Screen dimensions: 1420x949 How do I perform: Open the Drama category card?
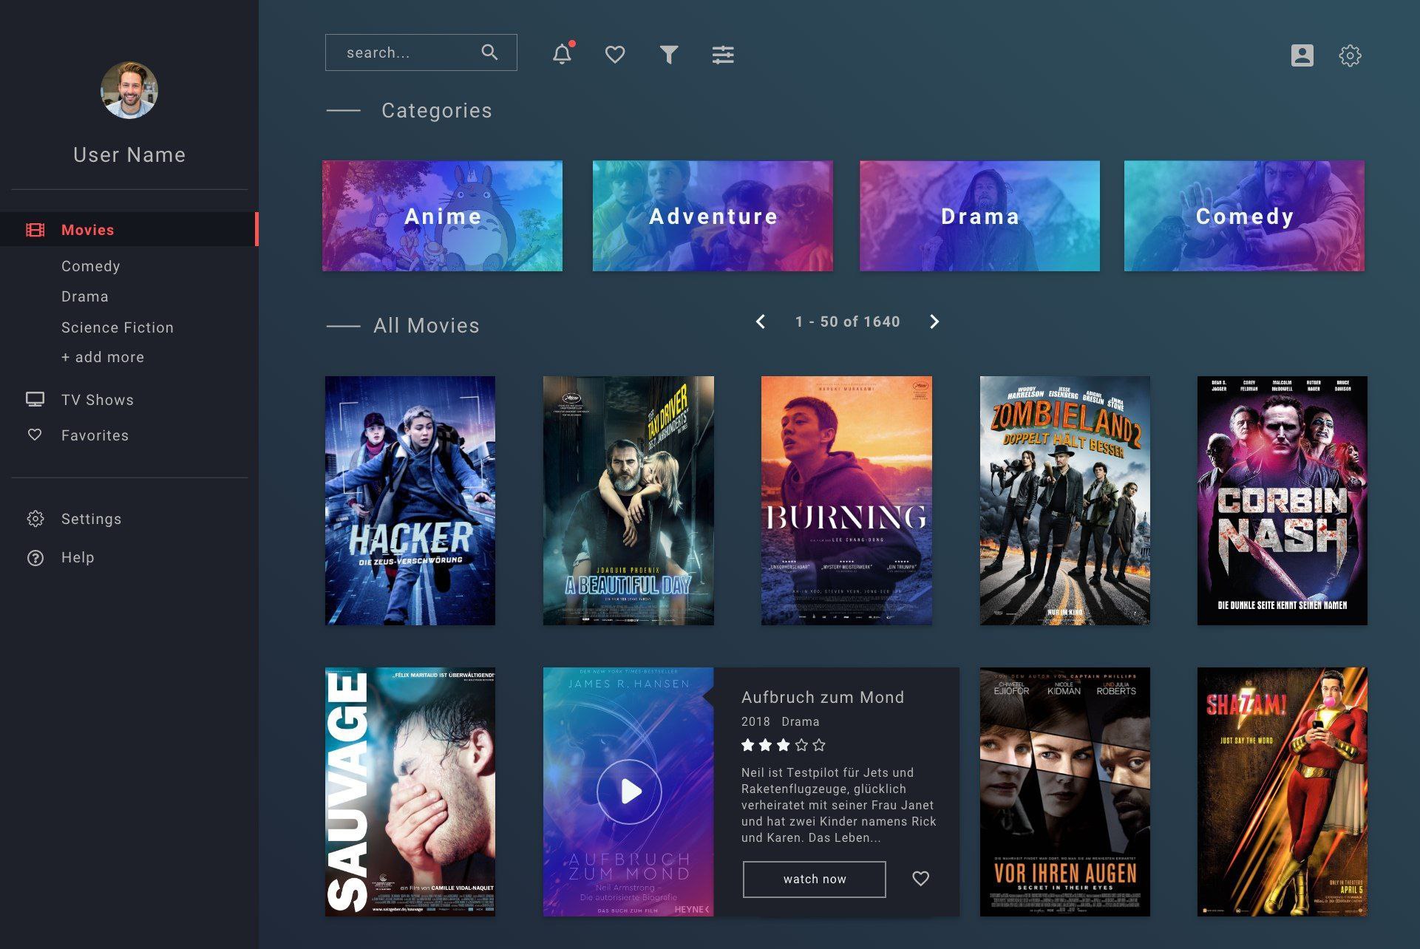[979, 216]
